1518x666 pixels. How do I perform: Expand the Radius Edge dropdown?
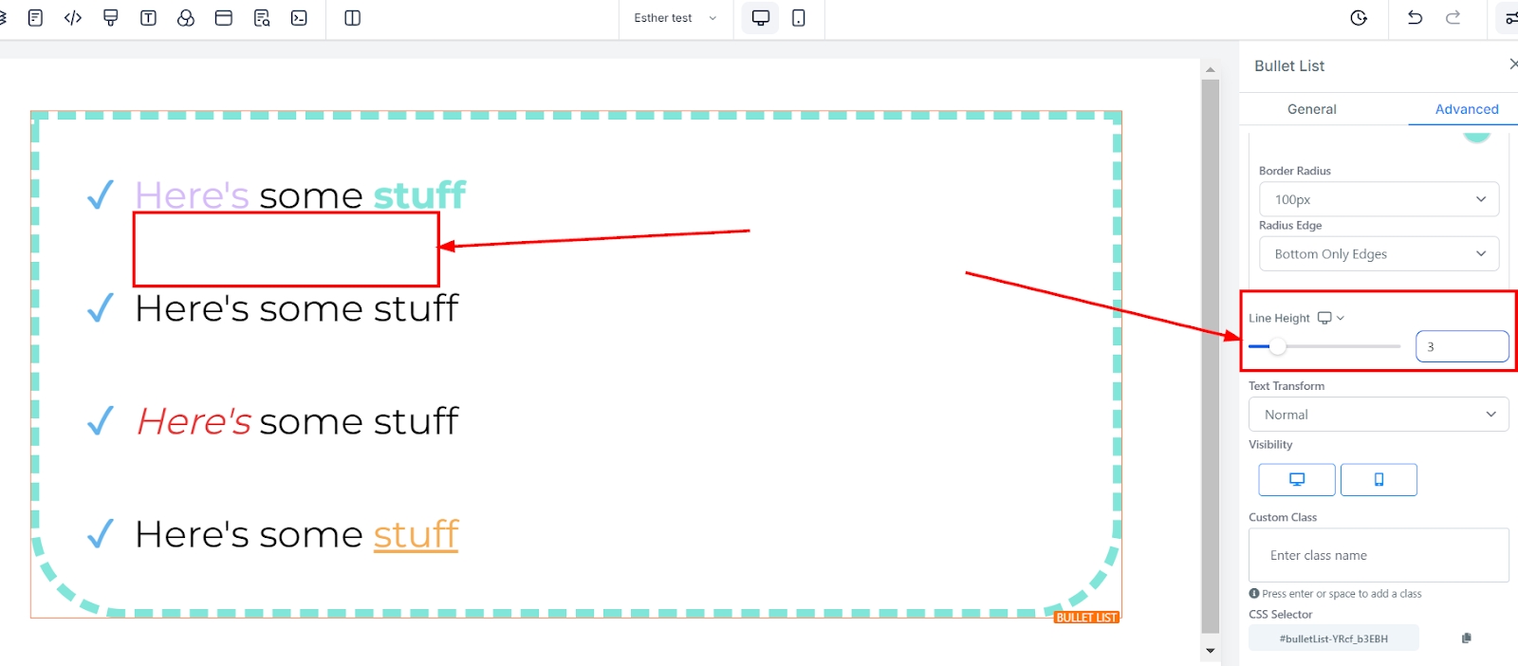click(x=1379, y=254)
